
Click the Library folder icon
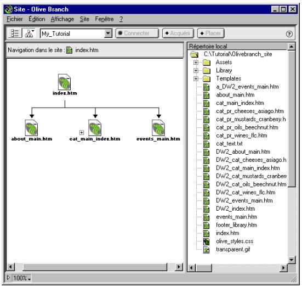[207, 70]
